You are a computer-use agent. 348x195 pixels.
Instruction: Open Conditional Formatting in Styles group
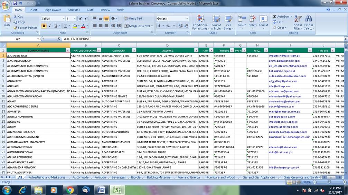coord(200,22)
